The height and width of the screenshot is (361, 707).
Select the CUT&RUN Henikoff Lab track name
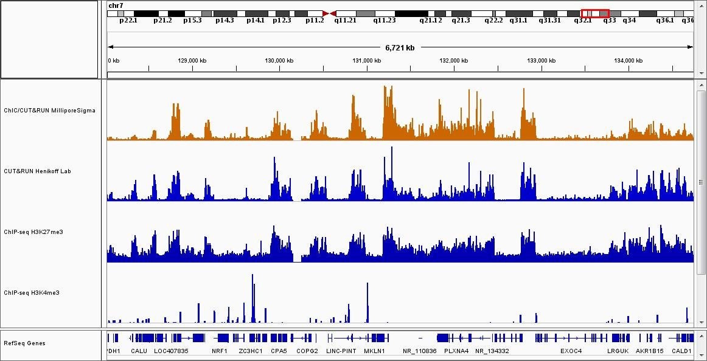click(x=37, y=171)
